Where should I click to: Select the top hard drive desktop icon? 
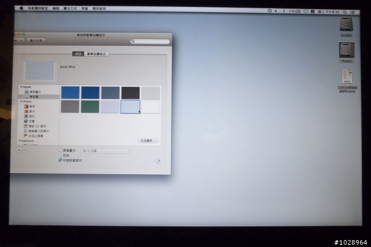(x=347, y=24)
